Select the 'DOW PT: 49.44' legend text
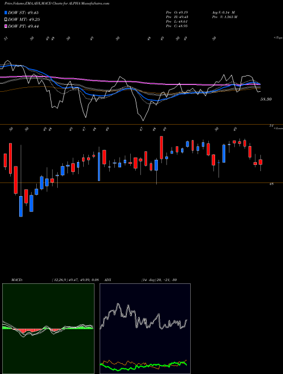 pyautogui.click(x=23, y=26)
